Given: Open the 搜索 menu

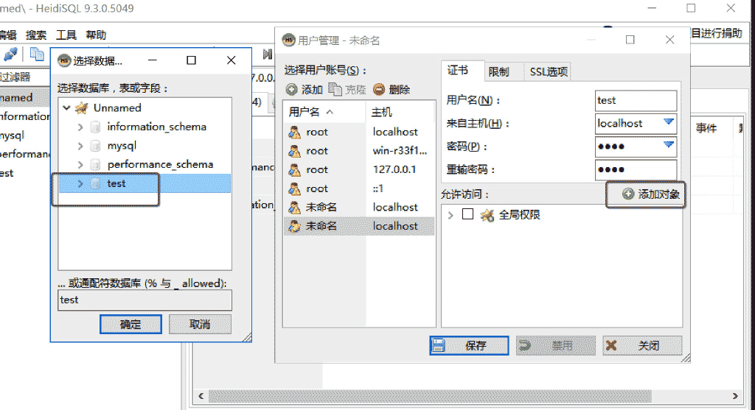Looking at the screenshot, I should (x=35, y=35).
